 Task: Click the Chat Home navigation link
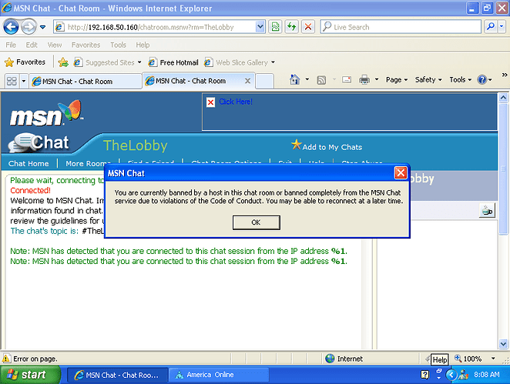click(29, 164)
